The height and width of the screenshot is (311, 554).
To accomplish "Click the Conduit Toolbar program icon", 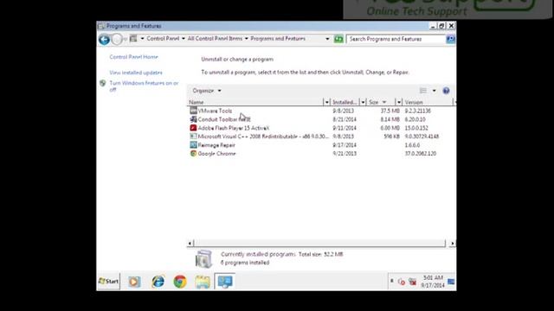I will pos(193,119).
